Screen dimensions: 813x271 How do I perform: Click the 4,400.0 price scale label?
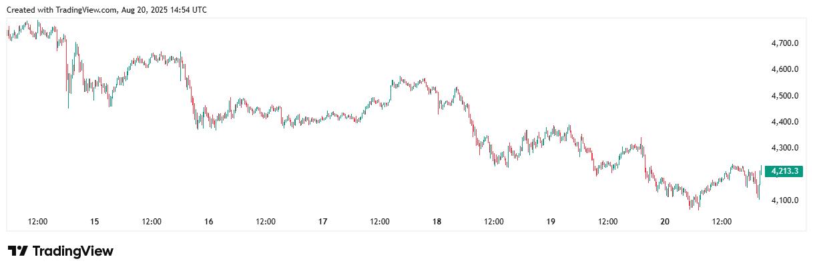[x=785, y=122]
